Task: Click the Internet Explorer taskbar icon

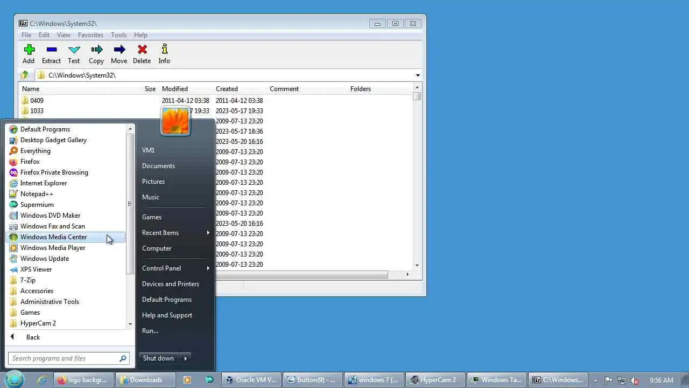Action: click(41, 380)
